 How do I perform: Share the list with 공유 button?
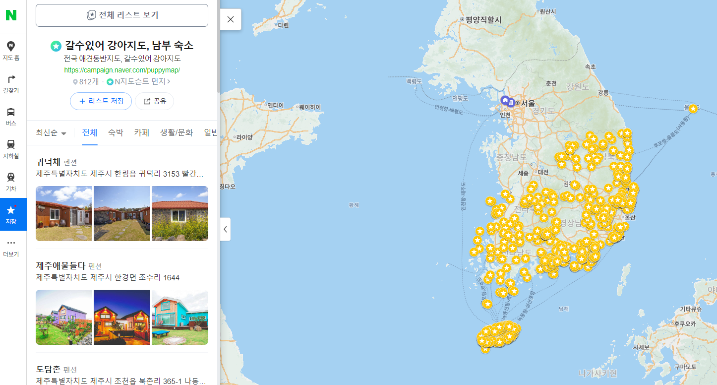(x=155, y=101)
